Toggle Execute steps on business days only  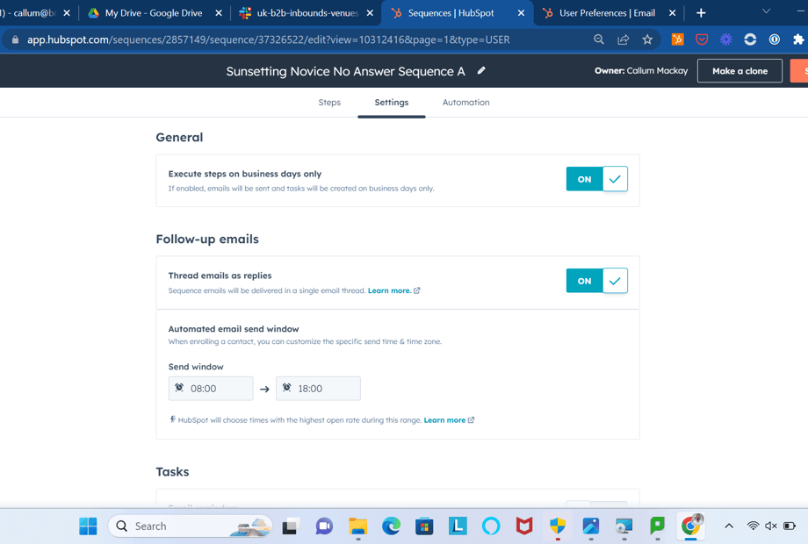coord(596,179)
